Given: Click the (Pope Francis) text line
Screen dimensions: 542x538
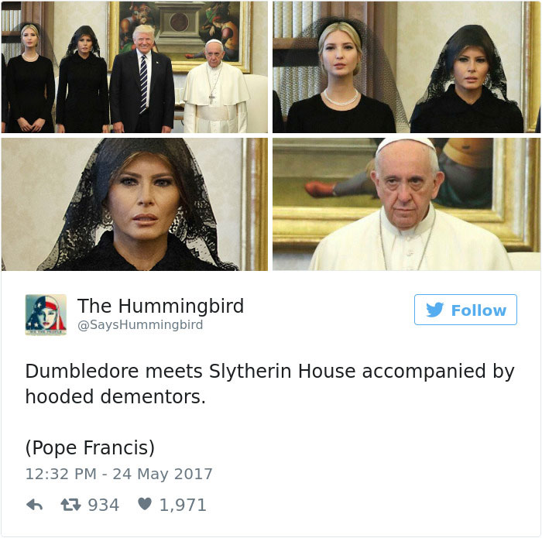Looking at the screenshot, I should point(90,447).
